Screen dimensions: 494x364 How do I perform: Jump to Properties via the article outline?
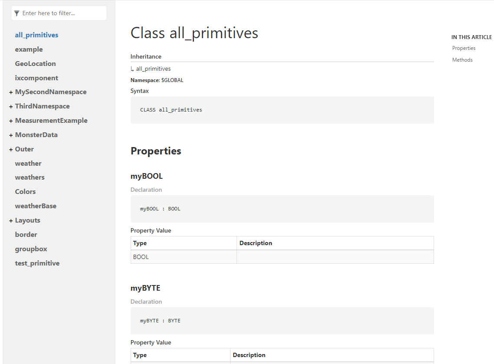tap(464, 48)
